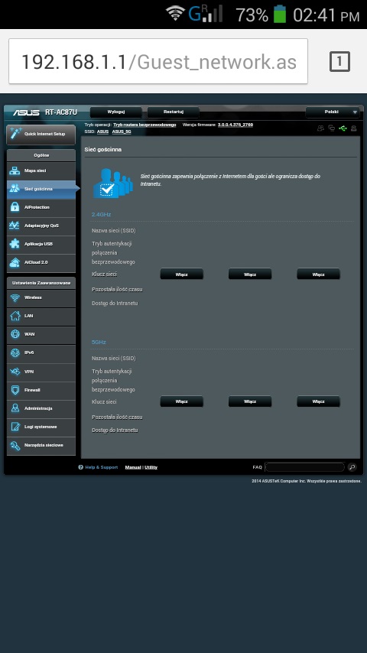367x653 pixels.
Task: Click the Mapa sieci network icon
Action: coord(15,171)
